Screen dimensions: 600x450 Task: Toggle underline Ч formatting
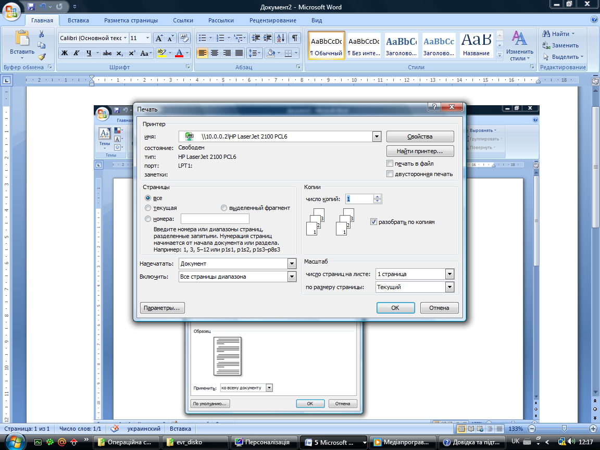[x=89, y=53]
